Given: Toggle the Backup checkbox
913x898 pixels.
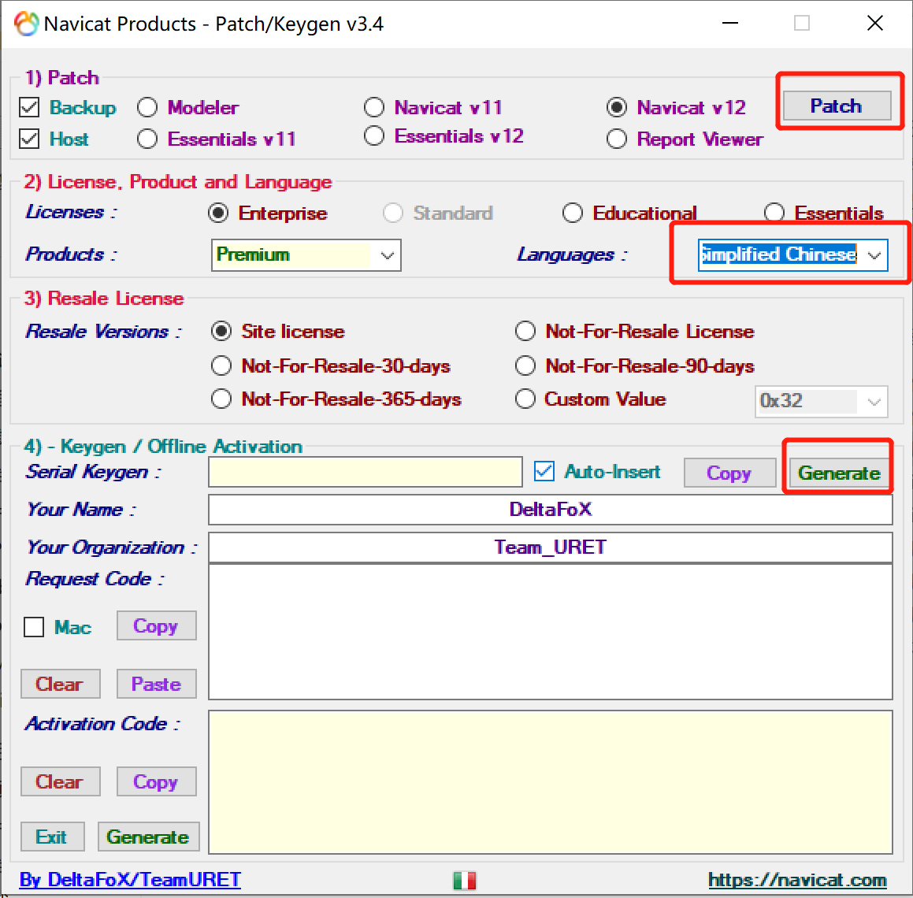Looking at the screenshot, I should point(29,107).
